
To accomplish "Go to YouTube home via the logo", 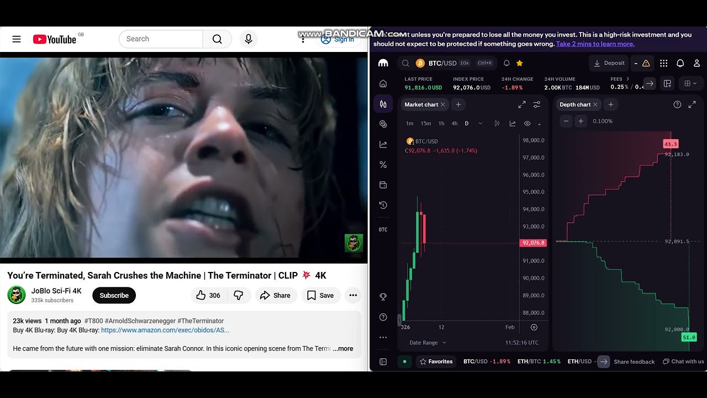I will (x=54, y=39).
